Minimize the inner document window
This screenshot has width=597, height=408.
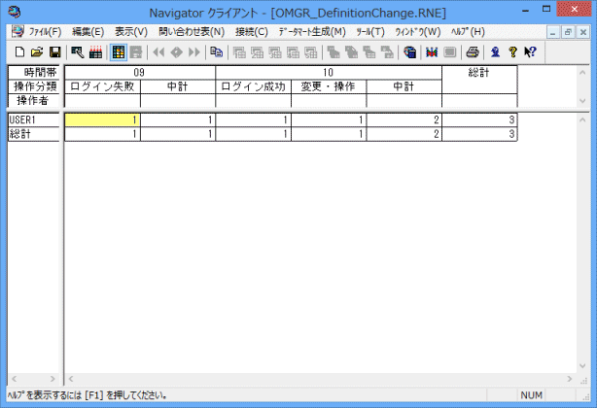[553, 32]
